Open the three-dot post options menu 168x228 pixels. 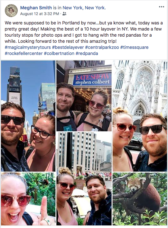162,7
